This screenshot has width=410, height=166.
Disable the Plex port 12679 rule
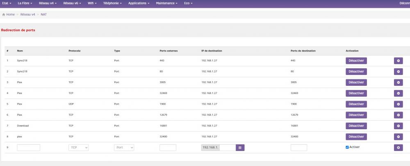click(x=356, y=115)
